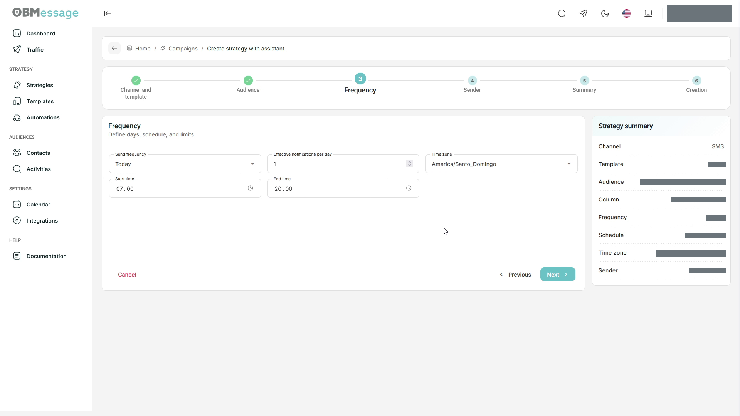This screenshot has width=740, height=416.
Task: Click the Effective notifications per day field
Action: click(x=343, y=164)
